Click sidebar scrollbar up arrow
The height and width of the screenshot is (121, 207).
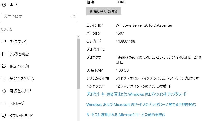pos(79,37)
